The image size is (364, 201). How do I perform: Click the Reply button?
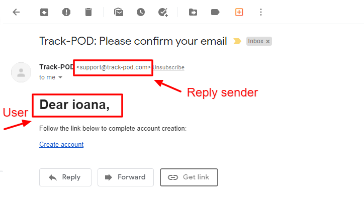[x=65, y=177]
